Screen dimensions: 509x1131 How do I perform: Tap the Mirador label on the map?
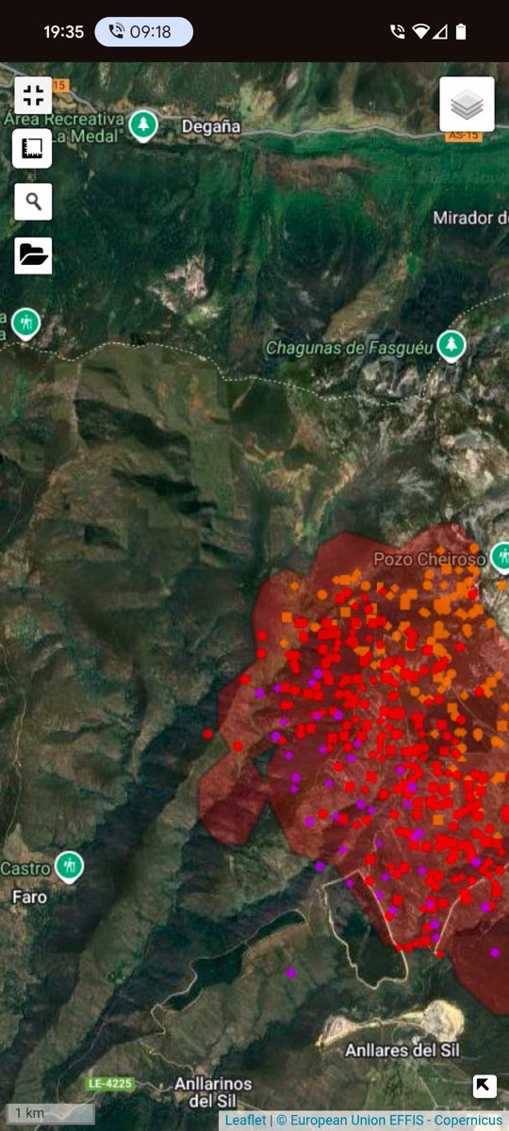tap(469, 219)
